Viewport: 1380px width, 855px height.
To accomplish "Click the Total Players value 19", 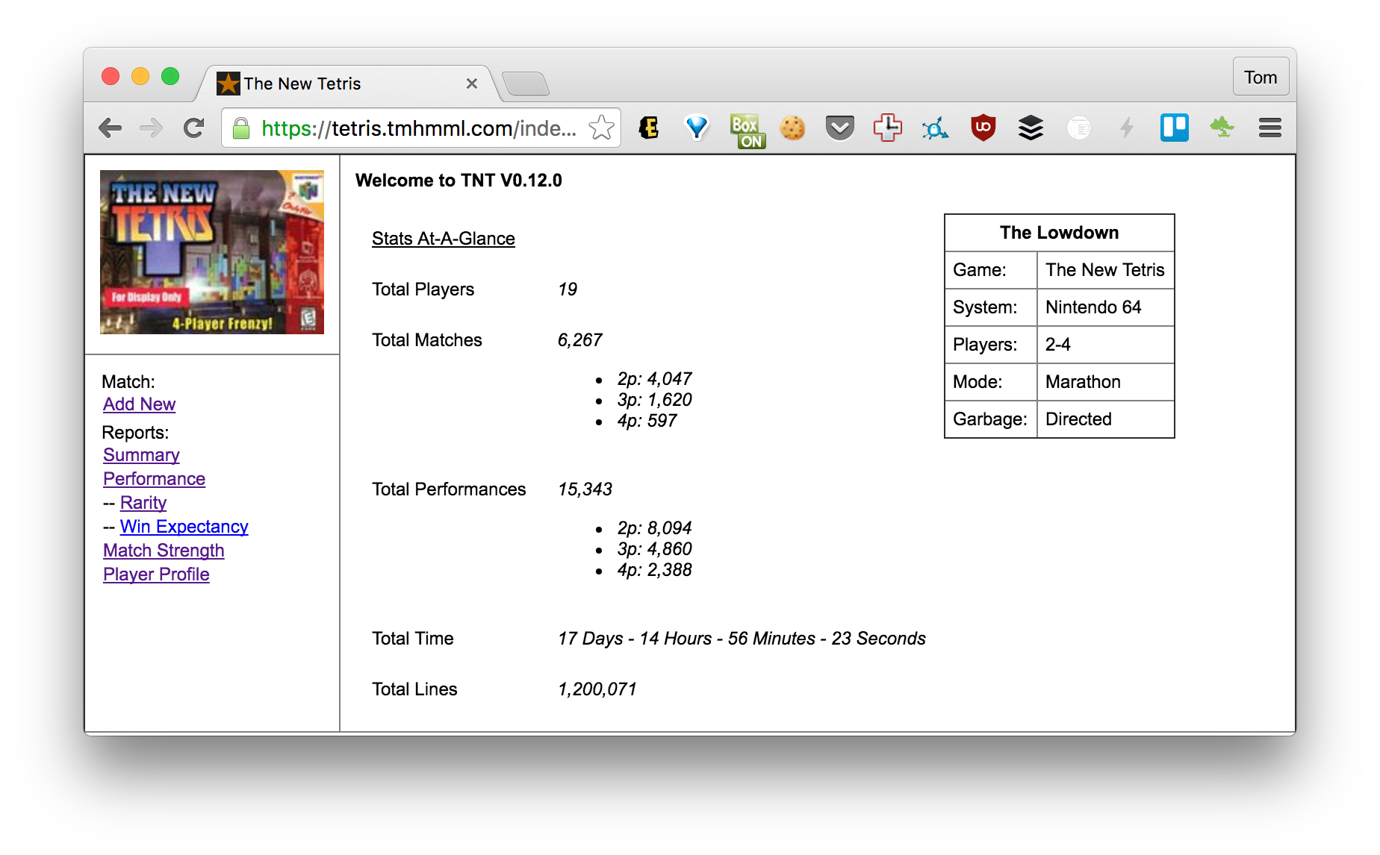I will point(568,289).
